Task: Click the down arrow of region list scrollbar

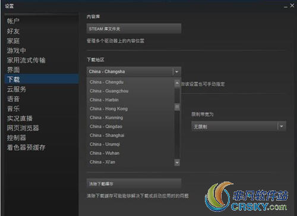Action: (x=177, y=162)
